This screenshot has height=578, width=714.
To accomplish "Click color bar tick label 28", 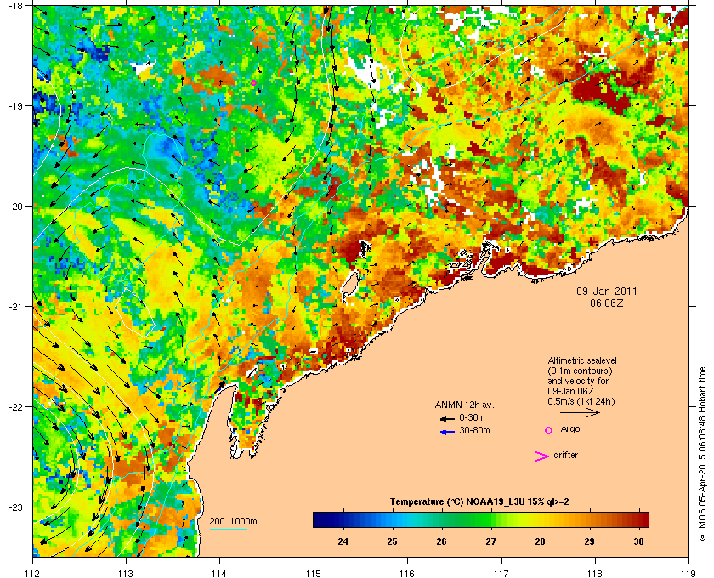I will pos(540,541).
